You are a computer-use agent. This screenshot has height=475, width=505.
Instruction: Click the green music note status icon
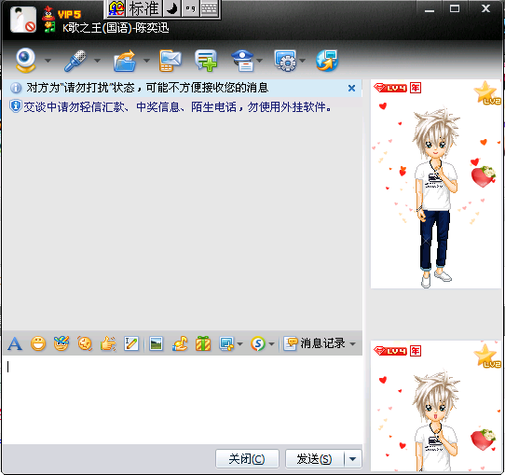click(x=49, y=27)
